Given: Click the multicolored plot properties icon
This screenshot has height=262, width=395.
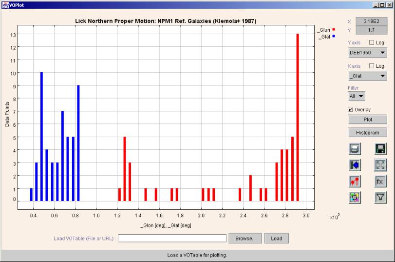Looking at the screenshot, I should 355,198.
